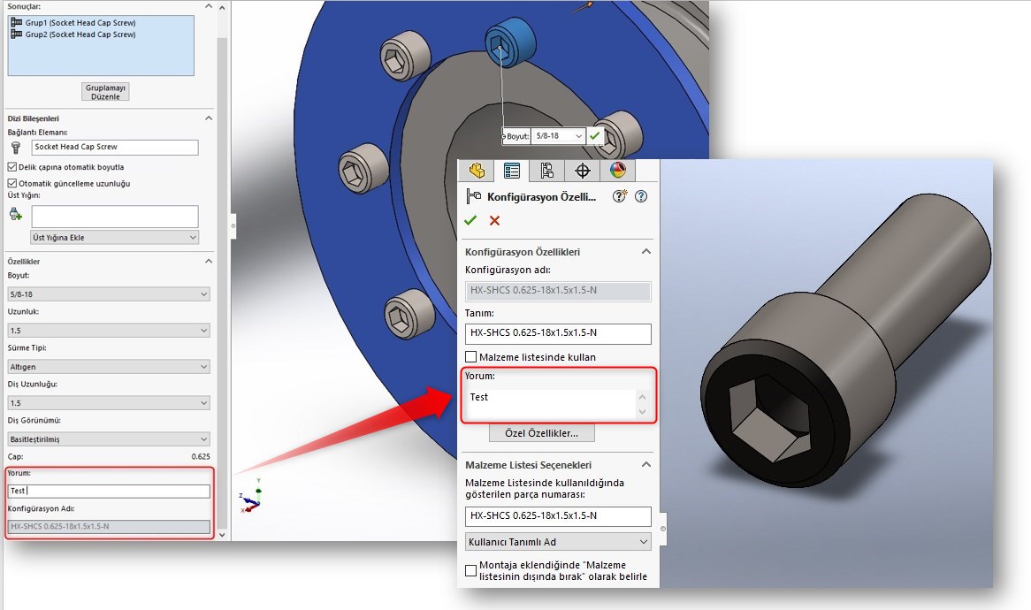Click the Socket Head Cap Screw fastener field
The height and width of the screenshot is (610, 1031).
(x=114, y=148)
